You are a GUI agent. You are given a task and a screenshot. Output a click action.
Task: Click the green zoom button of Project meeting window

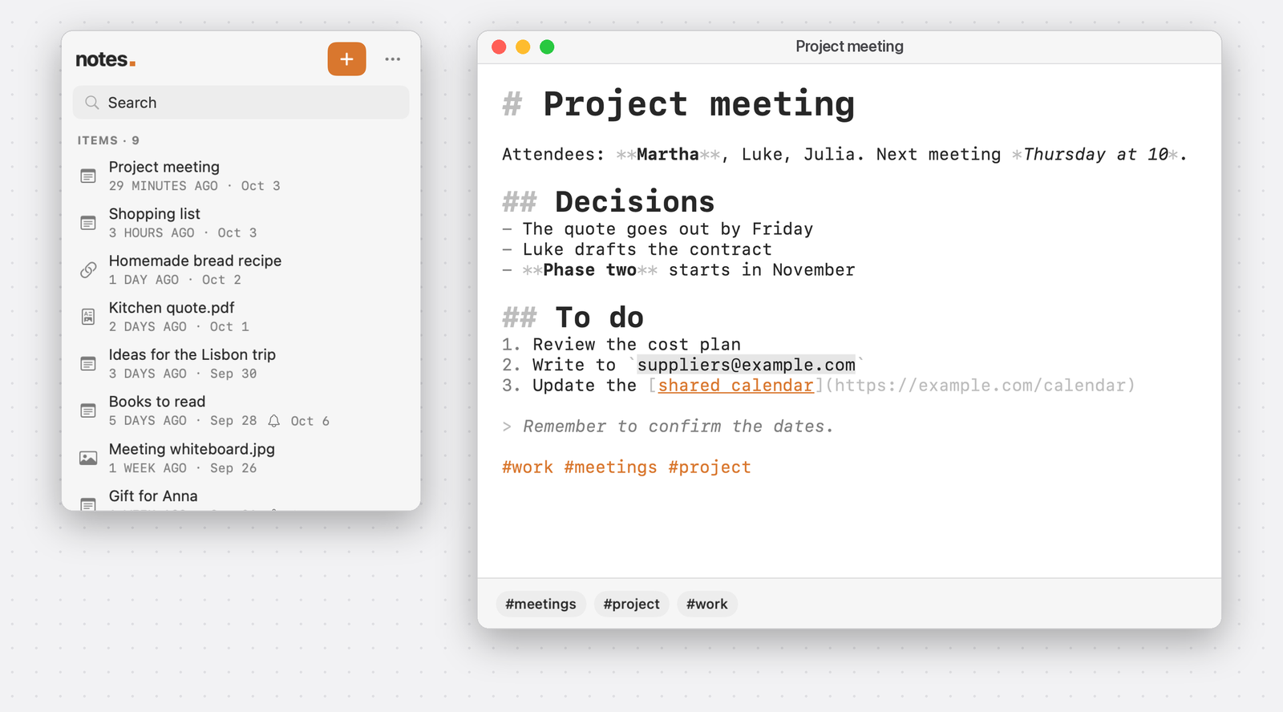547,47
